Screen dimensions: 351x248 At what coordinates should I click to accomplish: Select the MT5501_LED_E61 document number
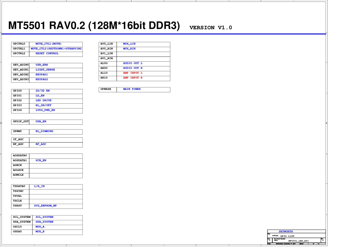tap(298, 241)
